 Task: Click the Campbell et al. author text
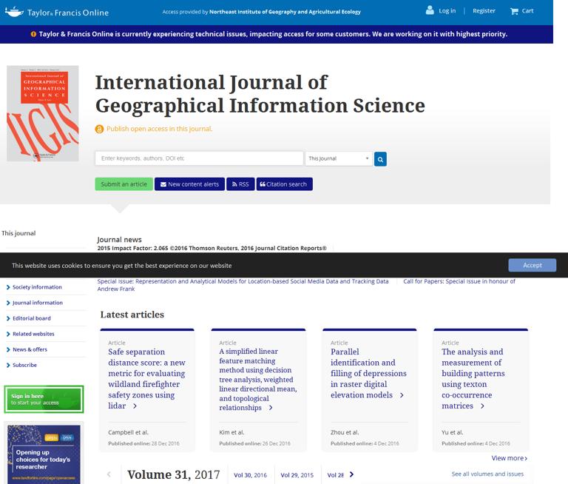tap(128, 432)
